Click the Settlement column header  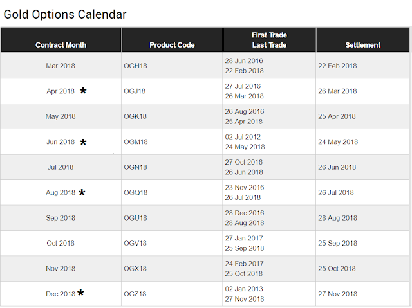click(x=363, y=45)
